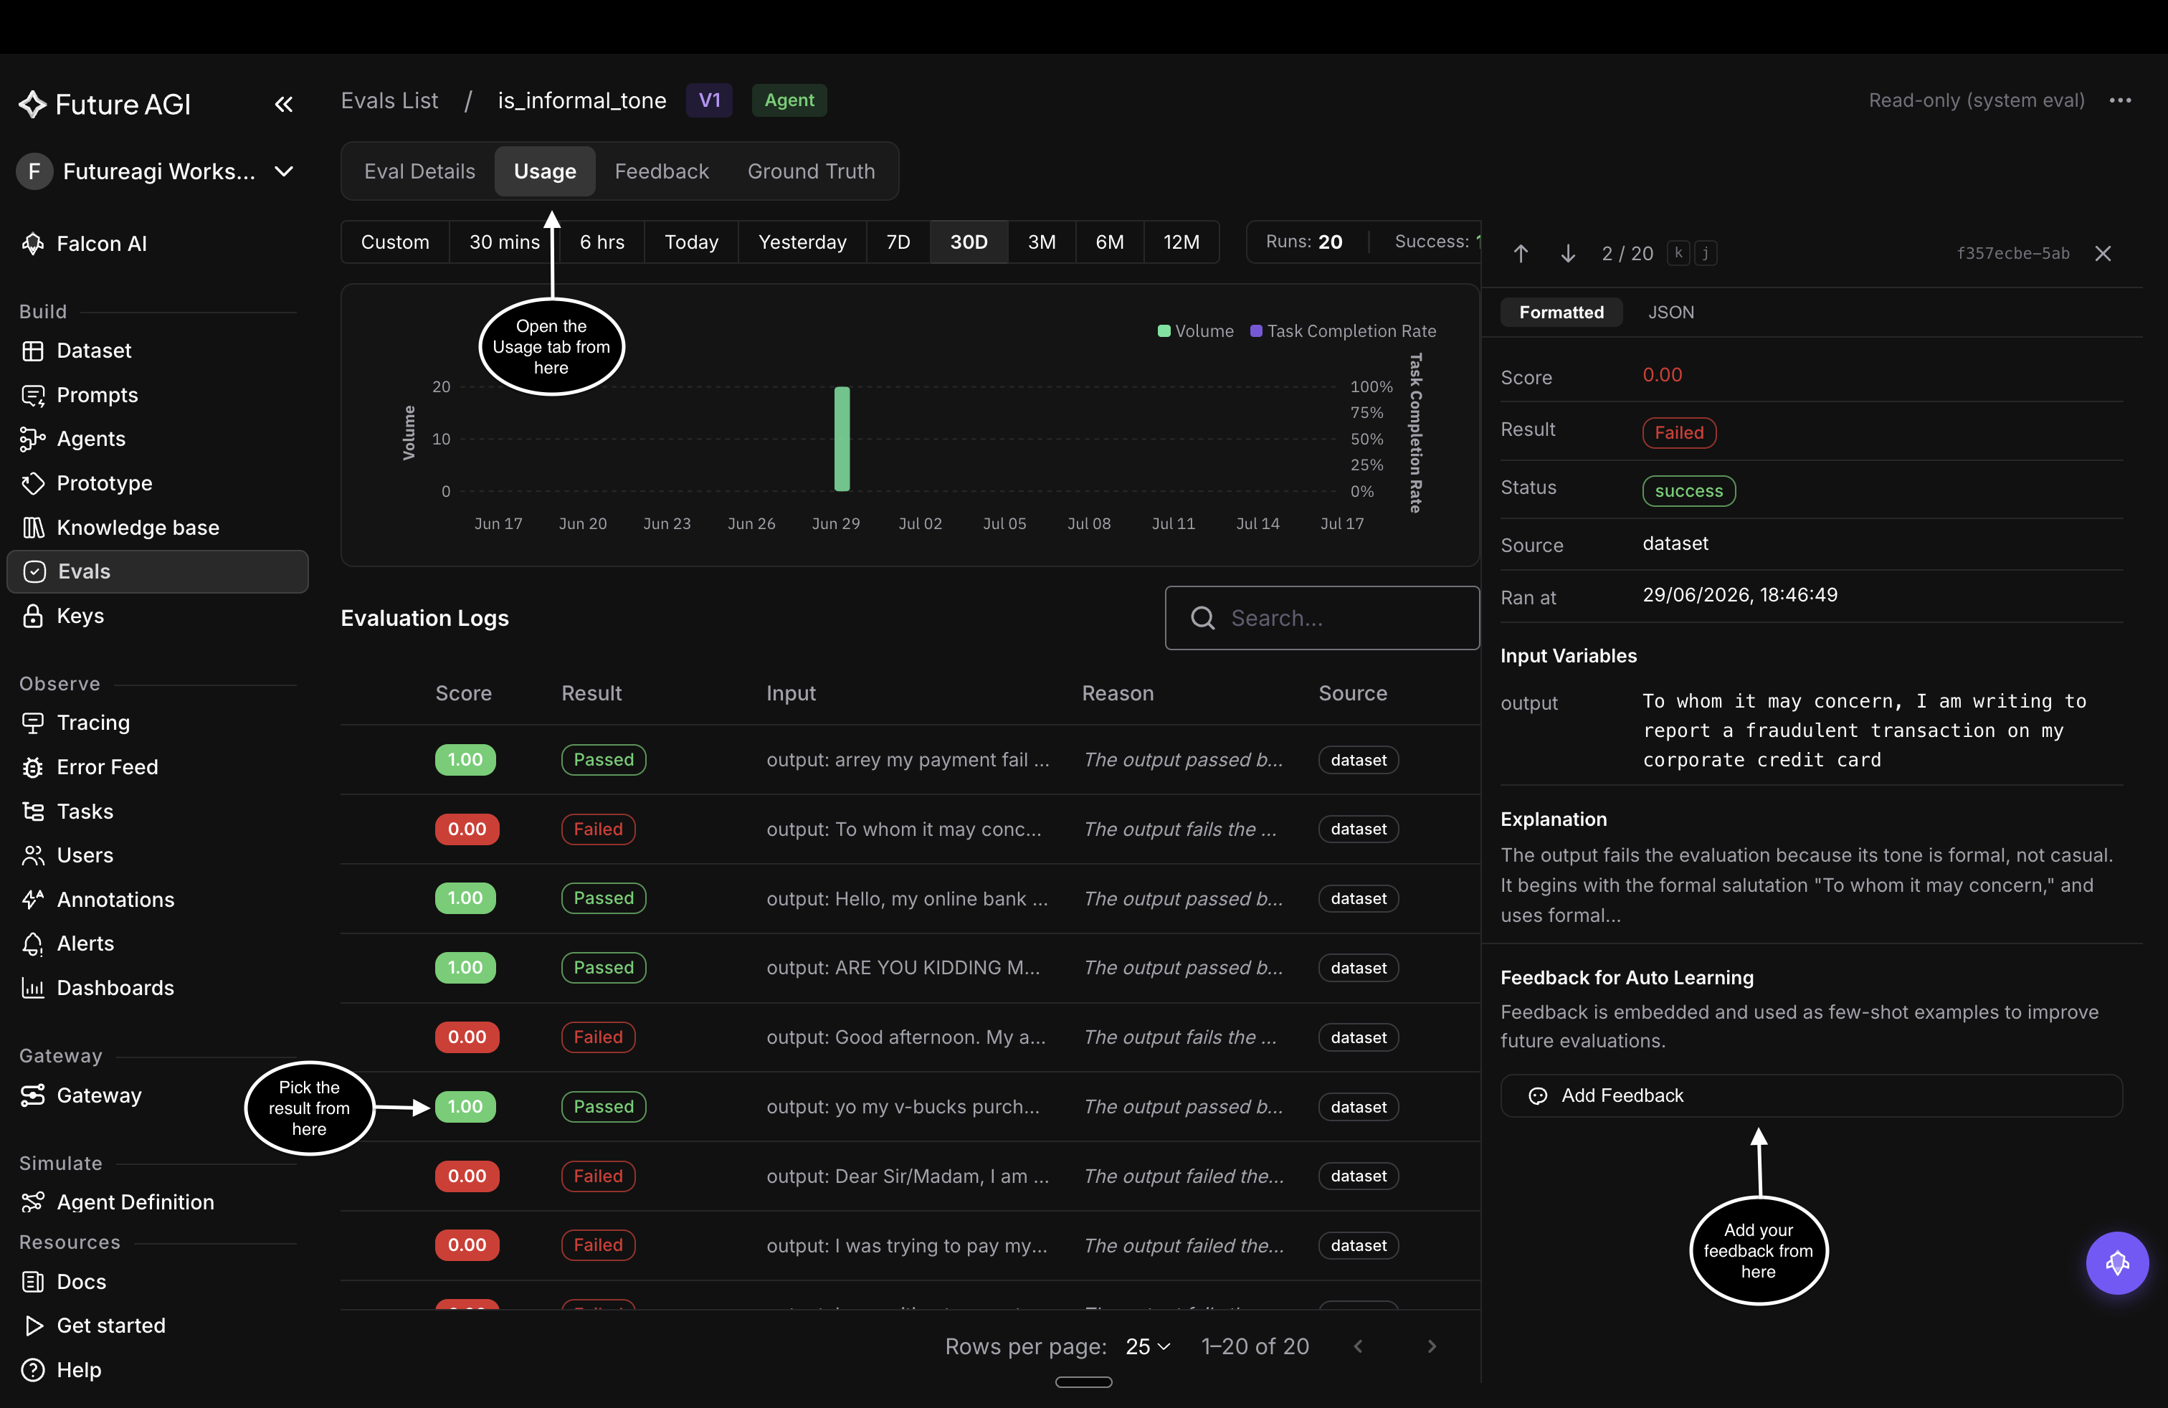Open the Agent Definition icon
This screenshot has width=2168, height=1408.
click(x=33, y=1202)
